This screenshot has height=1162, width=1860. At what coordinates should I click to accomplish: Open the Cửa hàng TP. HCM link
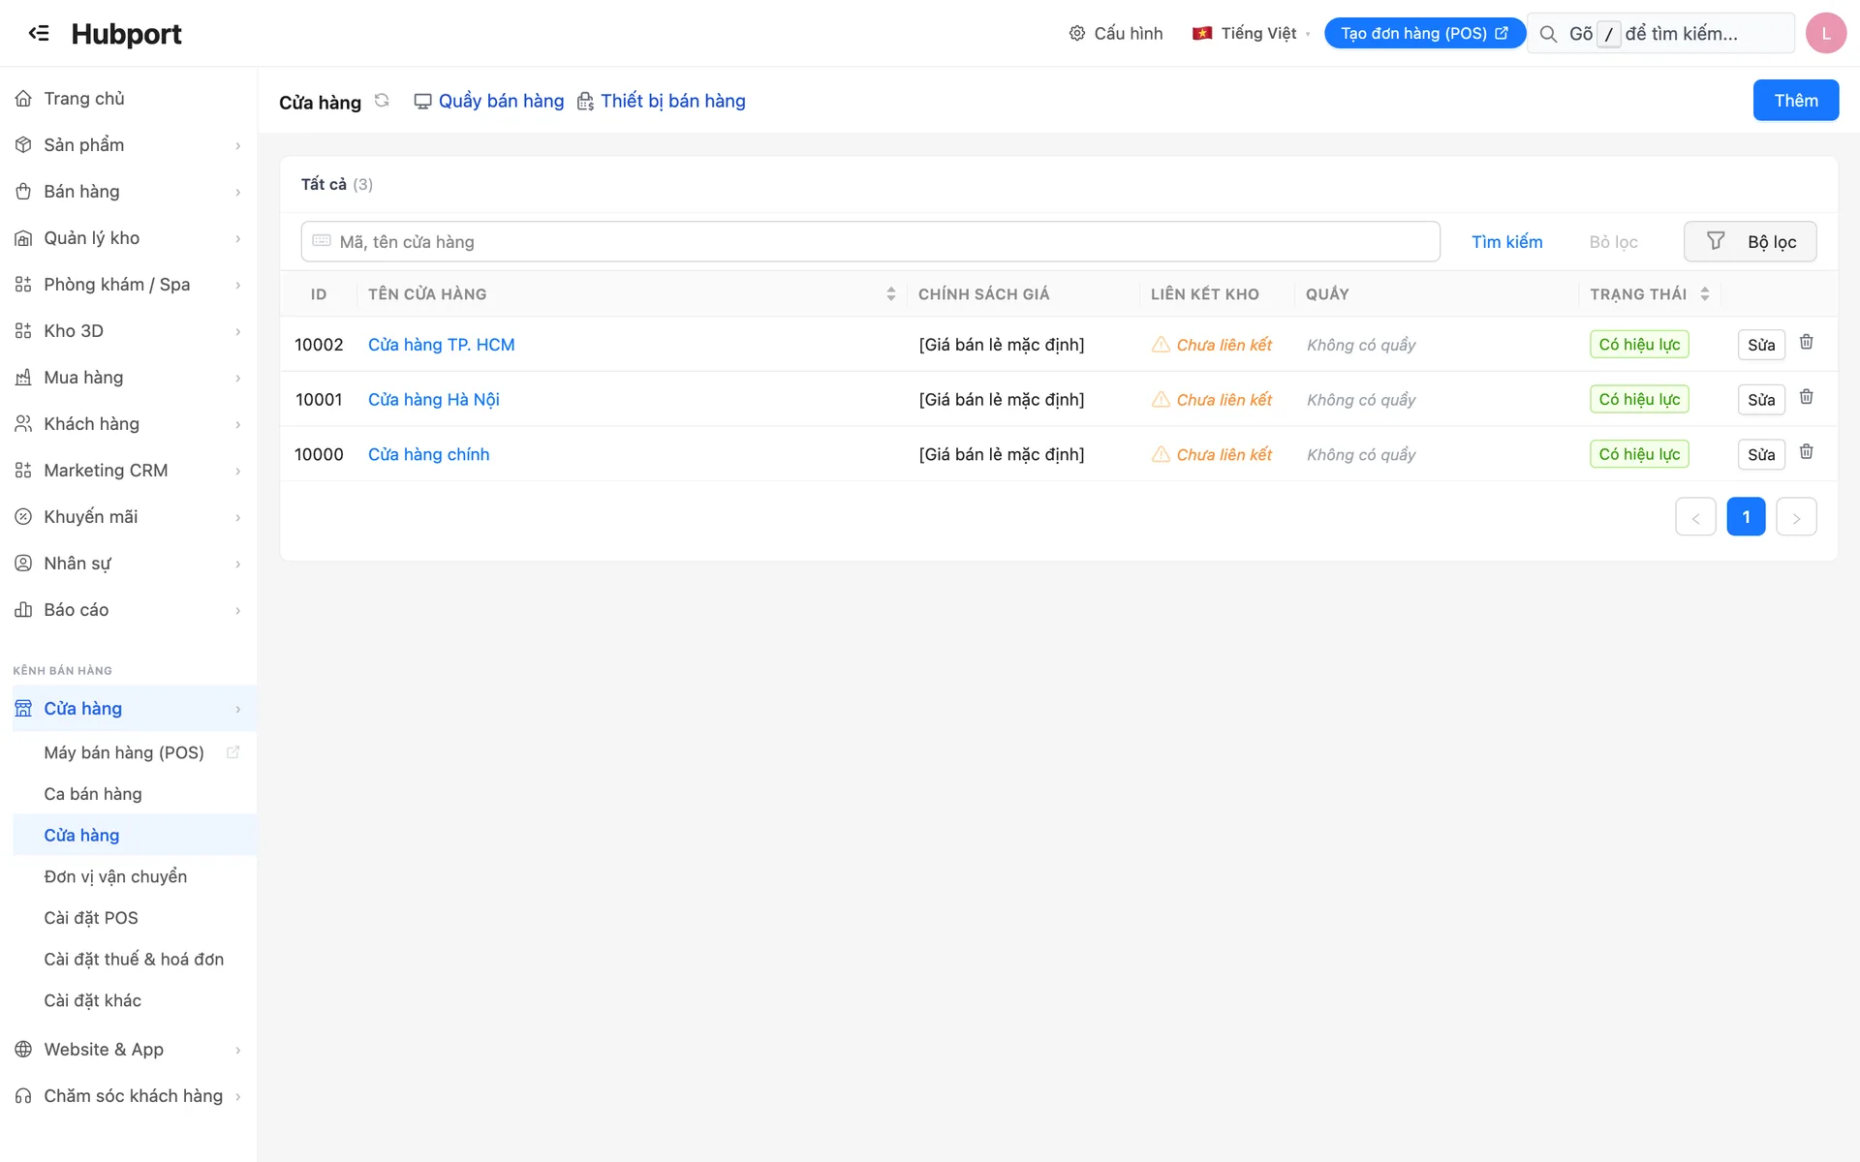point(441,345)
